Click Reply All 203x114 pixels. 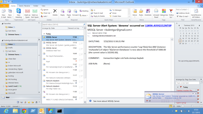[69, 14]
